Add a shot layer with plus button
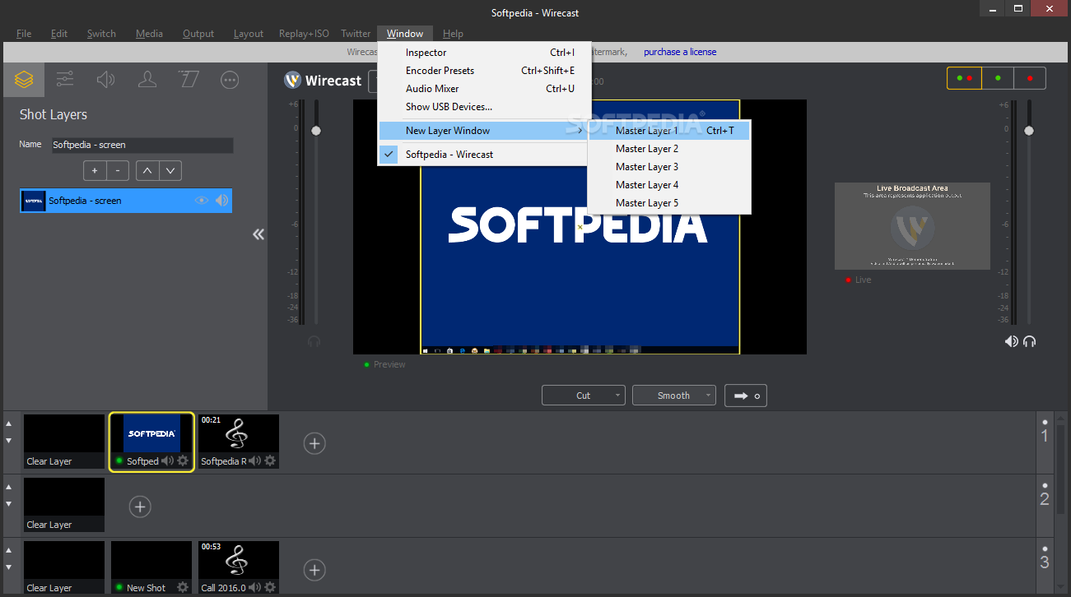 click(x=95, y=170)
